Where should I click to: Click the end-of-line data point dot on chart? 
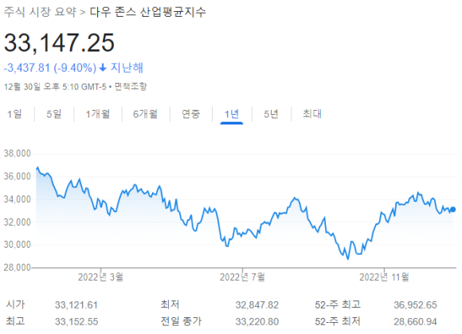coord(453,210)
